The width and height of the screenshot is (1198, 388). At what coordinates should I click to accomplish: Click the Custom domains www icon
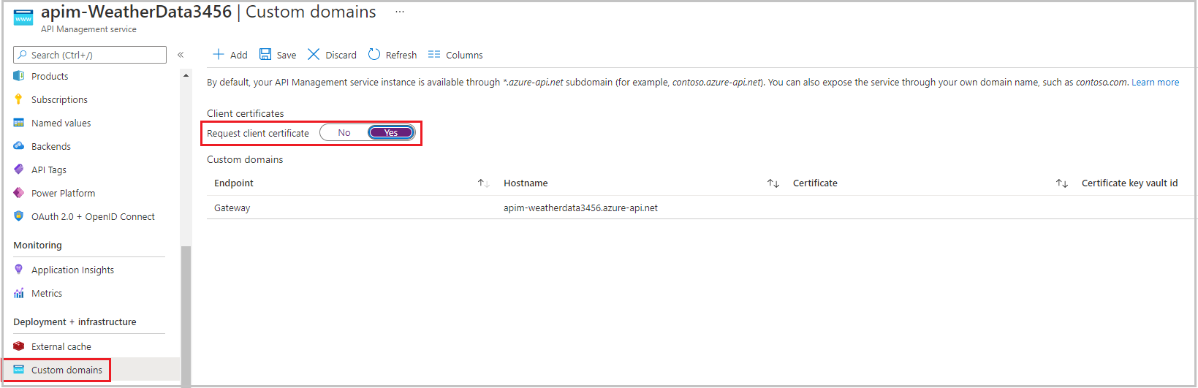[19, 370]
